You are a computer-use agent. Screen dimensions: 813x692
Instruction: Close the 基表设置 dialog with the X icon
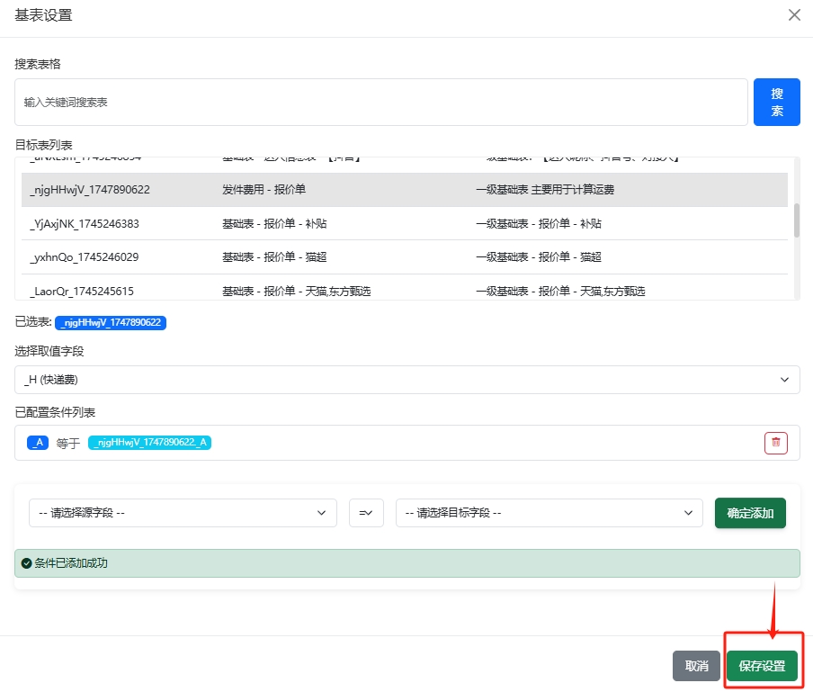(794, 15)
